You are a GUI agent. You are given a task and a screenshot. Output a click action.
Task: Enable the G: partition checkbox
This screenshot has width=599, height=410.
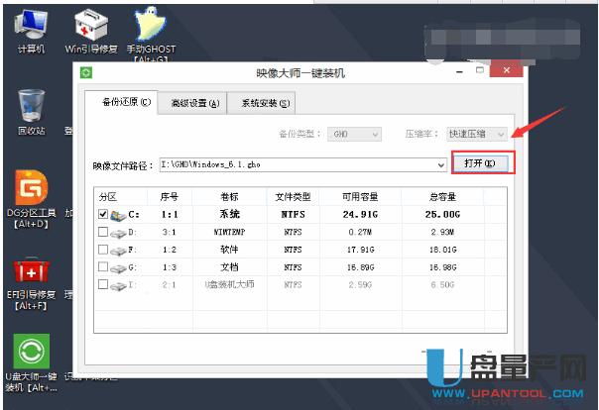click(x=104, y=266)
